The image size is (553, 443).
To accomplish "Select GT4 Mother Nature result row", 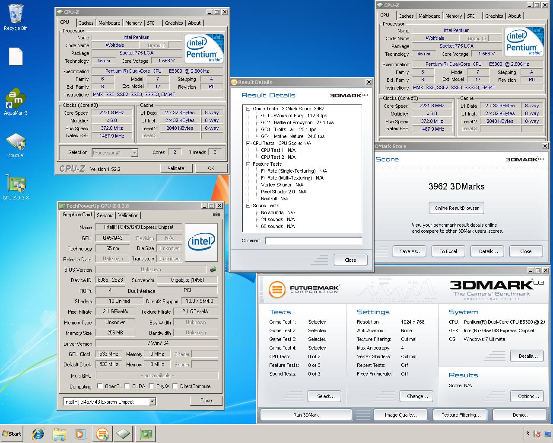I will tap(292, 136).
